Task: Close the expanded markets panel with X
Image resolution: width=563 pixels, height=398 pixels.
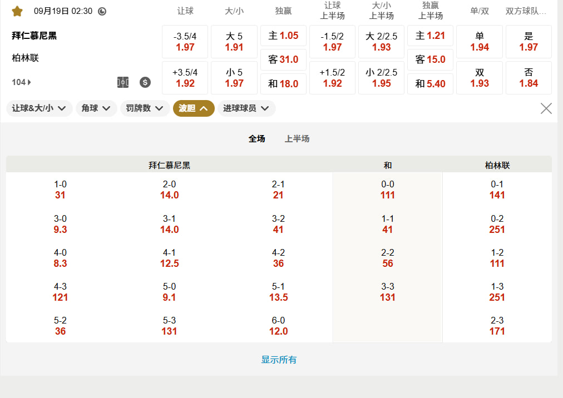Action: (546, 108)
